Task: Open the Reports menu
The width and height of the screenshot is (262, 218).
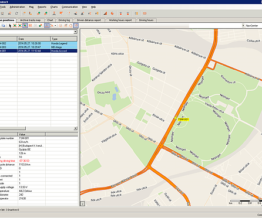Action: click(42, 7)
